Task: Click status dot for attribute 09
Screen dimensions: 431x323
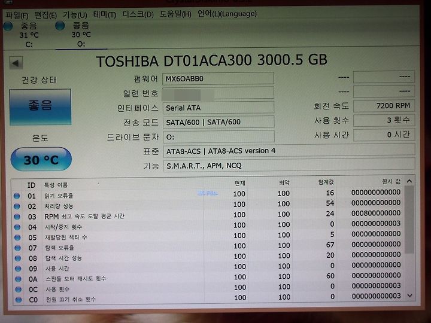Action: 18,269
